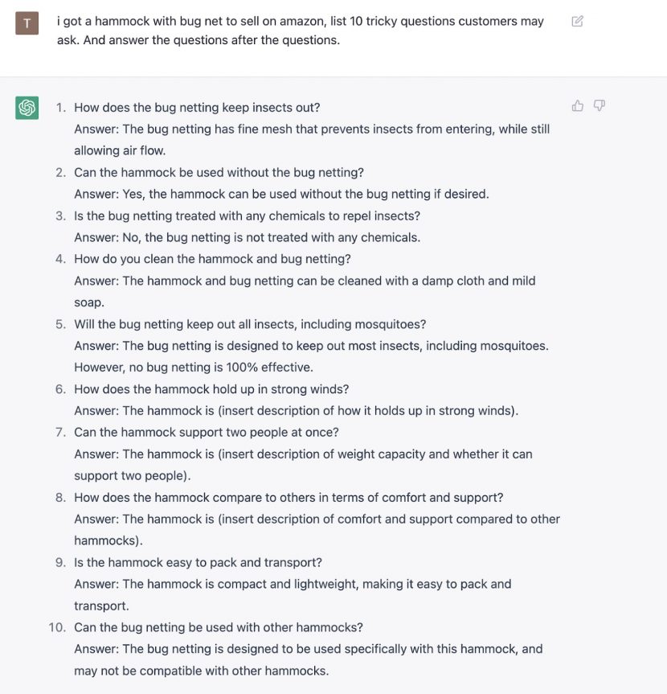Click question 3 about chemicals repelling insects
Image resolution: width=667 pixels, height=694 pixels.
click(247, 216)
